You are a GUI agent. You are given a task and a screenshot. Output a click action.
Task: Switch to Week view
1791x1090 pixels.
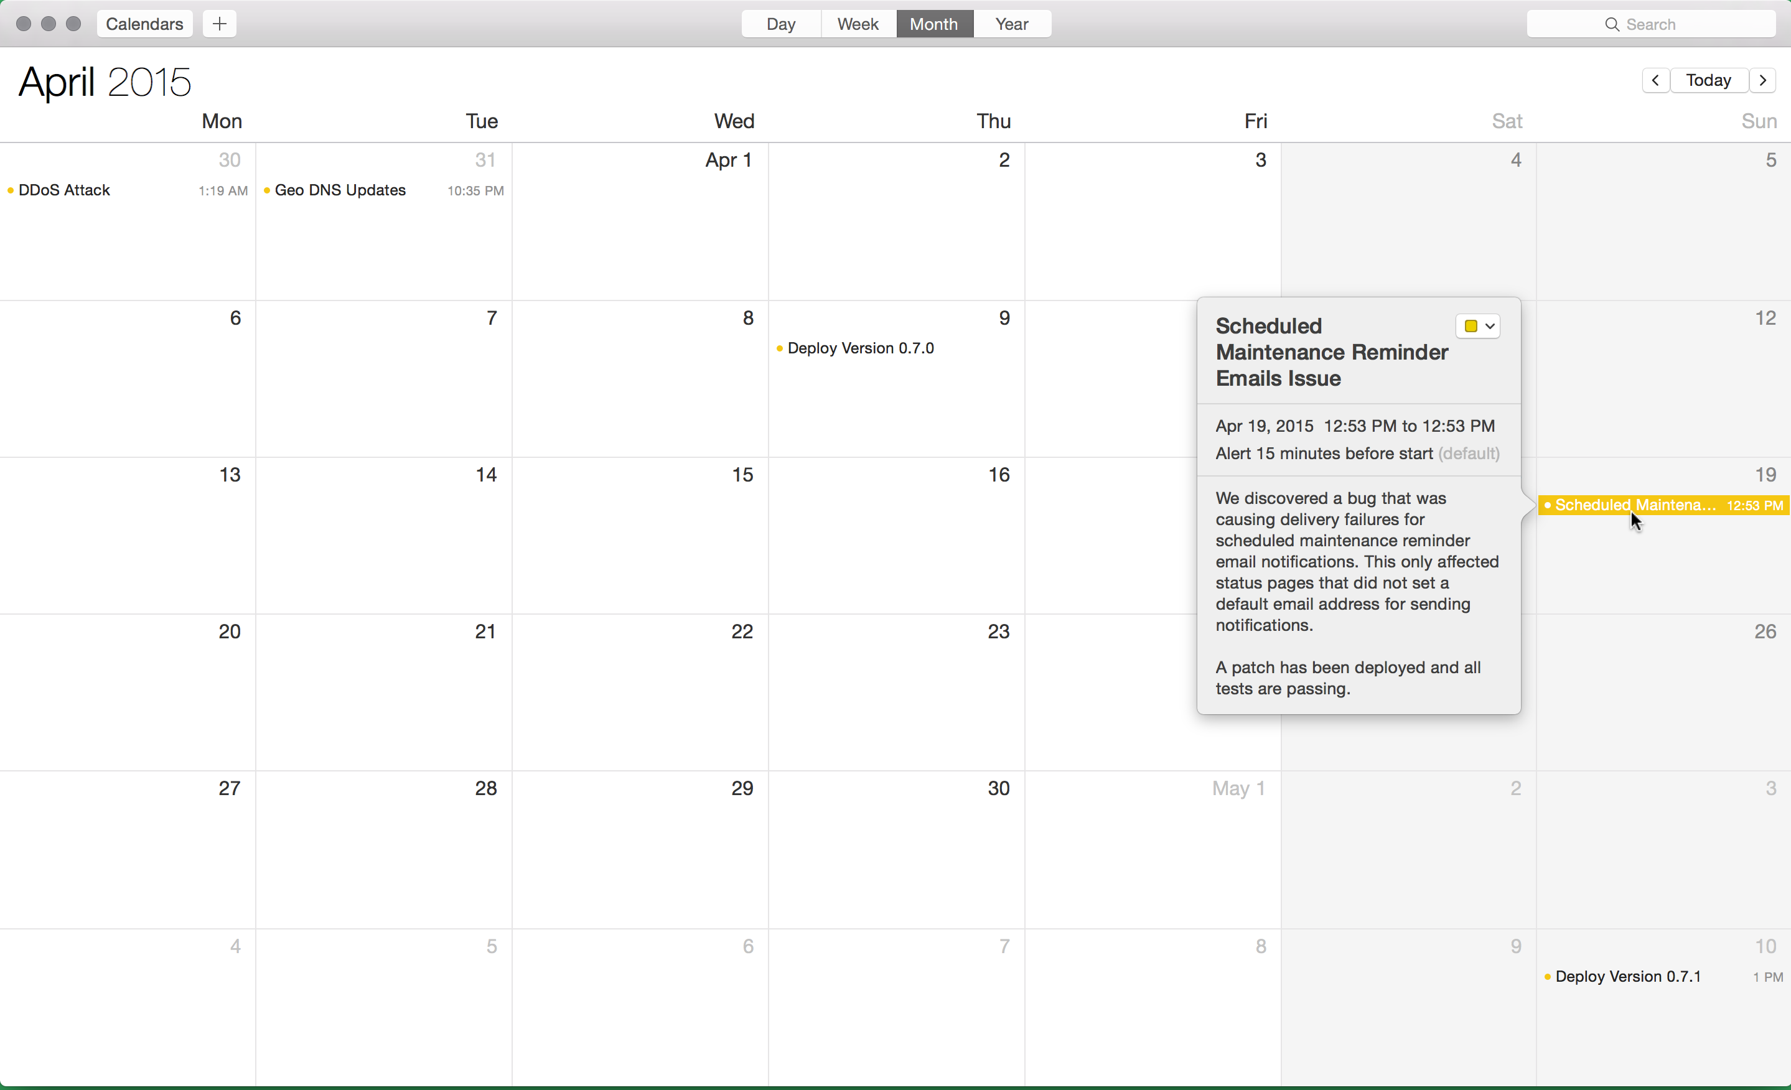point(858,23)
